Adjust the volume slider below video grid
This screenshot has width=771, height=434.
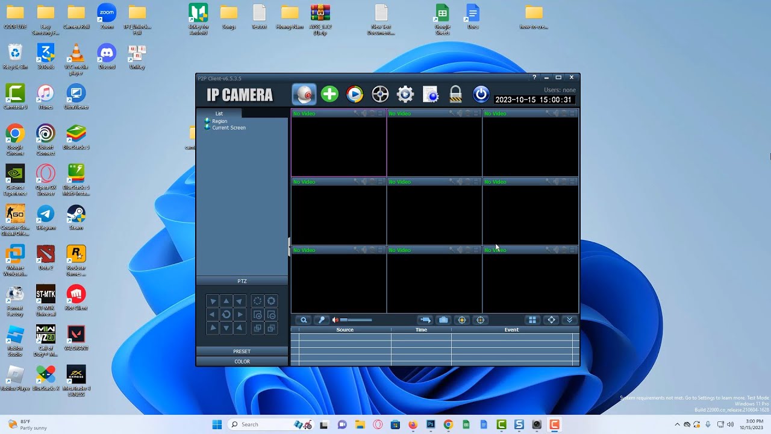[x=356, y=320]
